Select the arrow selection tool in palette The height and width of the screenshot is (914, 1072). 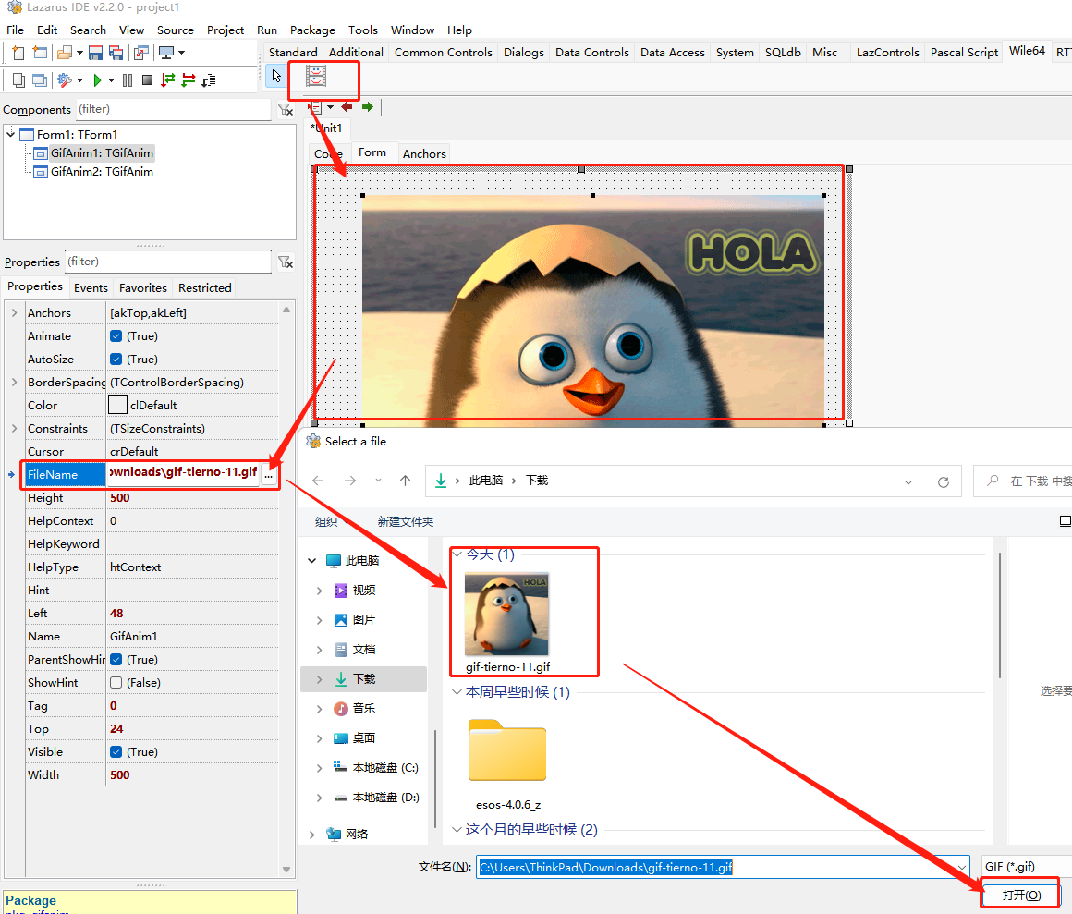[x=276, y=76]
